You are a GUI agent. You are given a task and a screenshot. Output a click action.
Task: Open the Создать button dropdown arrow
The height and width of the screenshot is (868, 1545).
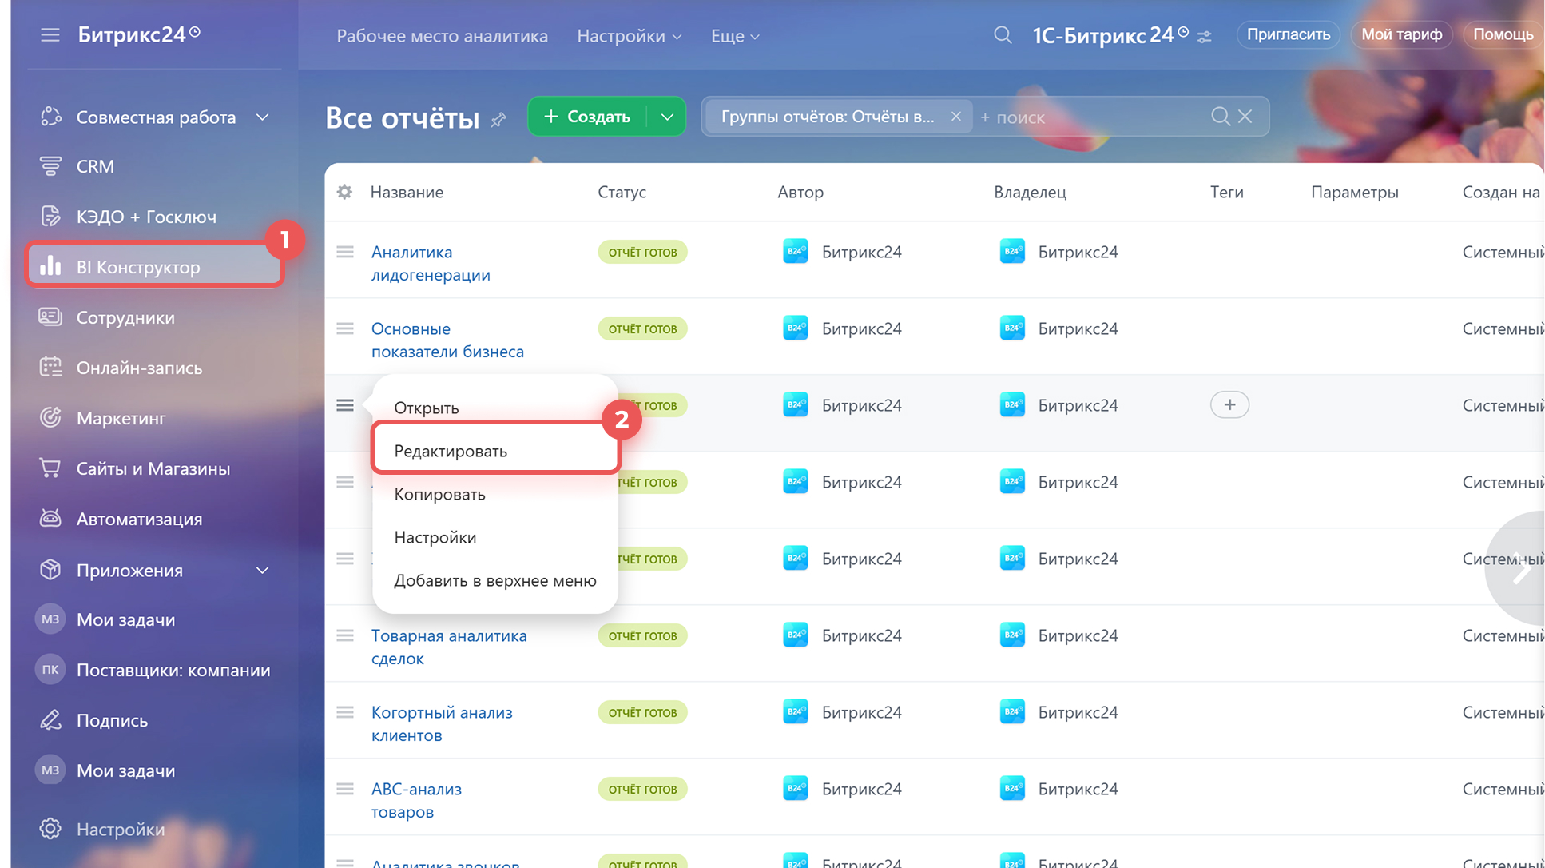pos(667,117)
